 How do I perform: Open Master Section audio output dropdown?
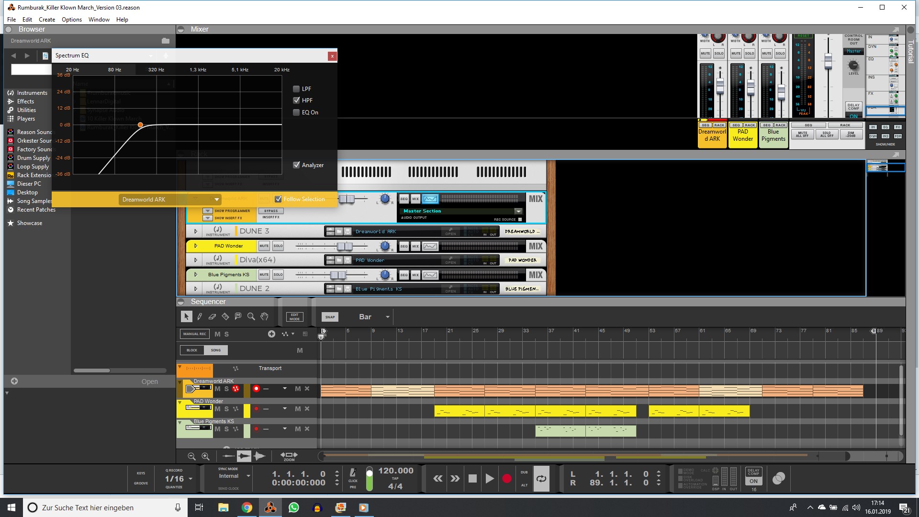tap(518, 211)
